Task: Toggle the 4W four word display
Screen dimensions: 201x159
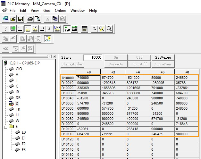Action: (x=74, y=29)
